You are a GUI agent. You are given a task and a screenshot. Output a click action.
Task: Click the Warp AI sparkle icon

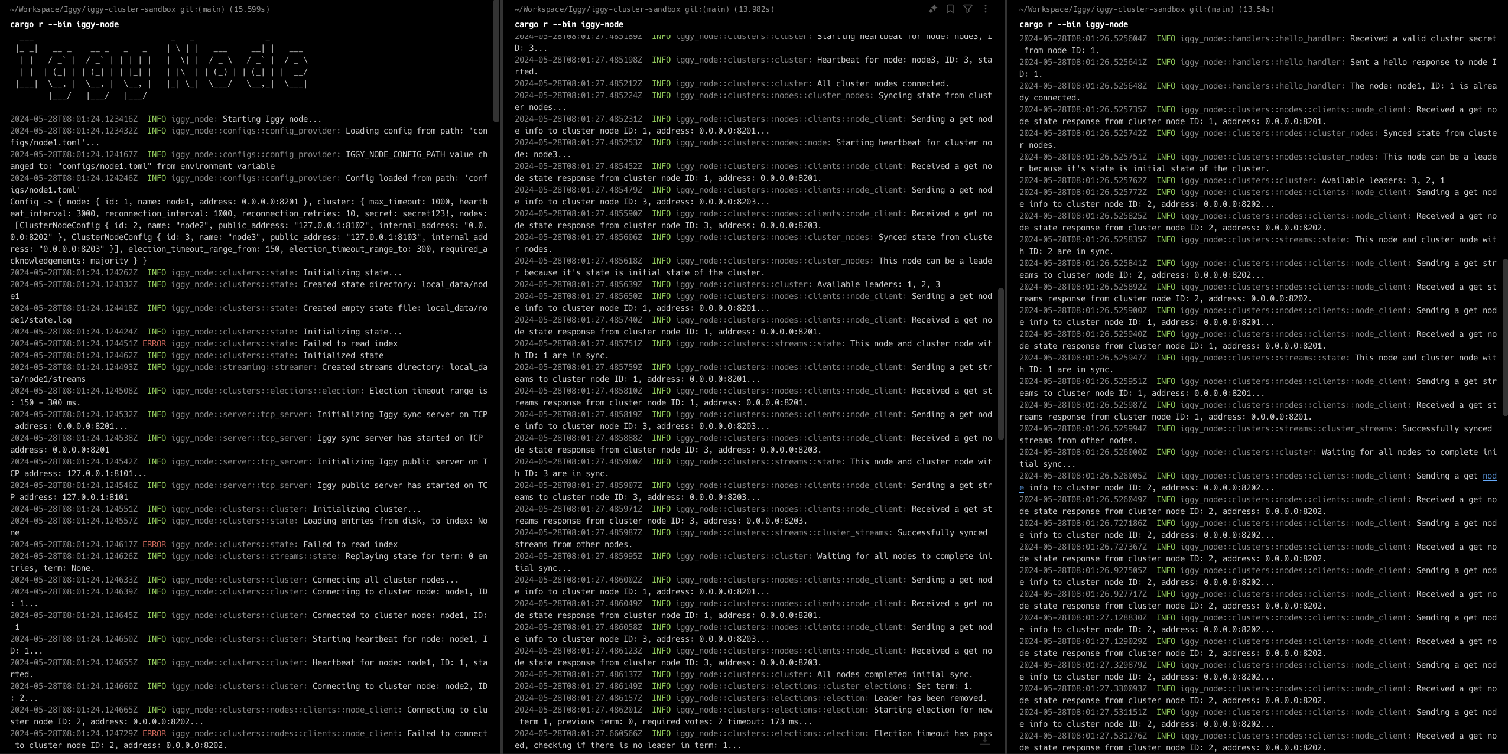(932, 9)
